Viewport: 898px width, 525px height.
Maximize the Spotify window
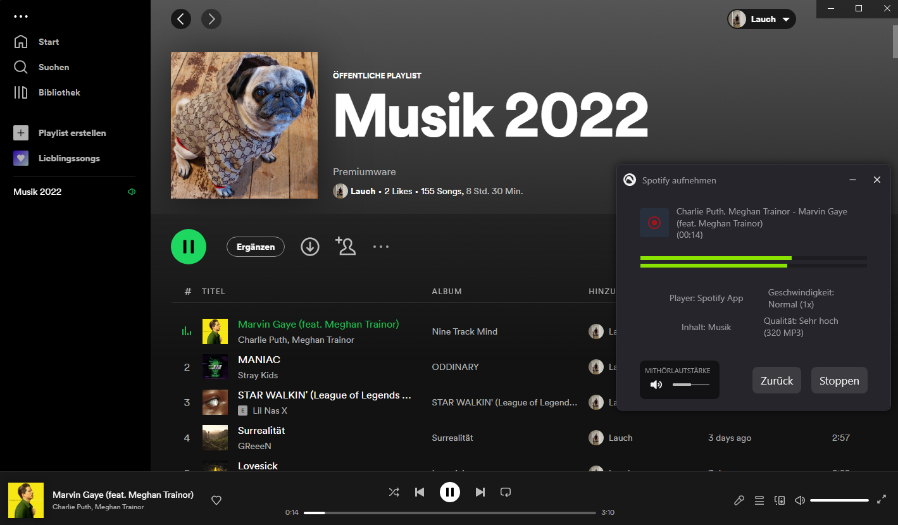[x=859, y=8]
